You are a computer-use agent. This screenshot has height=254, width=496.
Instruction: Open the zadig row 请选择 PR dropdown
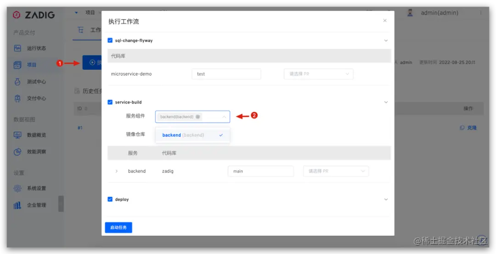coord(336,171)
